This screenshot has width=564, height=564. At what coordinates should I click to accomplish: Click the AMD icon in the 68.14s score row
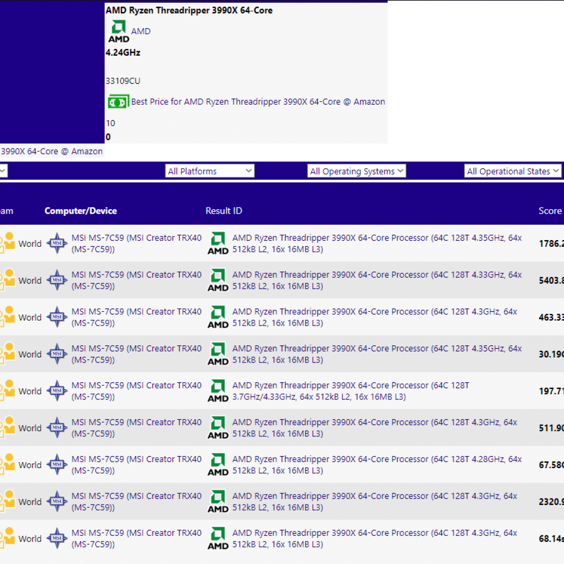coord(218,539)
